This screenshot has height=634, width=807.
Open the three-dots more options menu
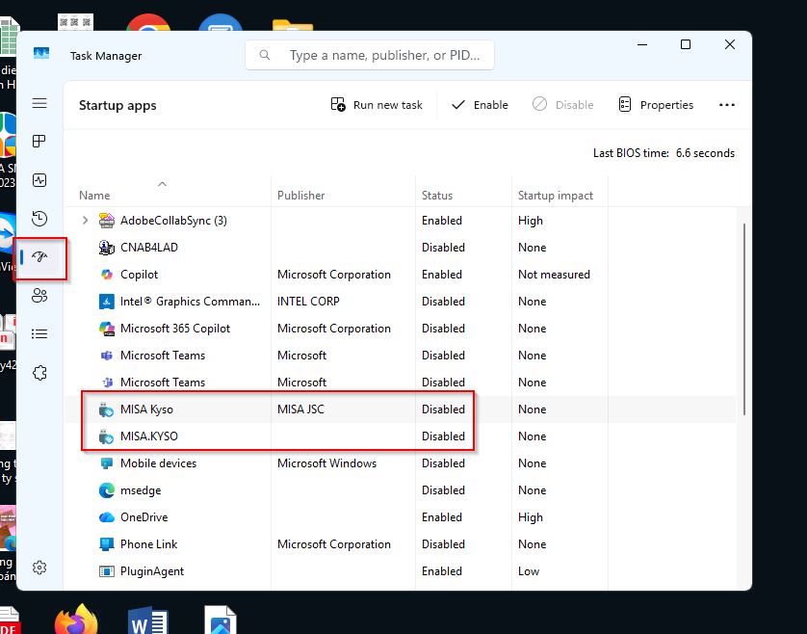click(x=727, y=105)
